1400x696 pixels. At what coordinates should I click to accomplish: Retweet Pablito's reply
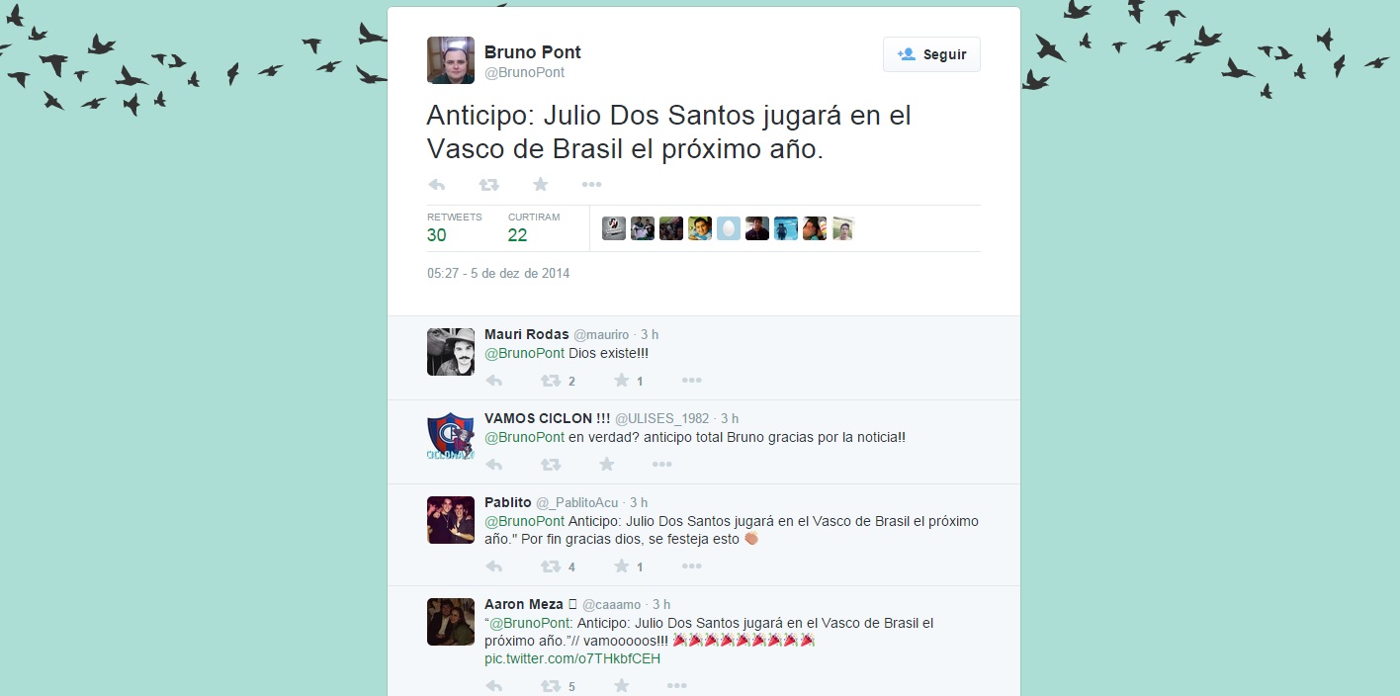[558, 566]
